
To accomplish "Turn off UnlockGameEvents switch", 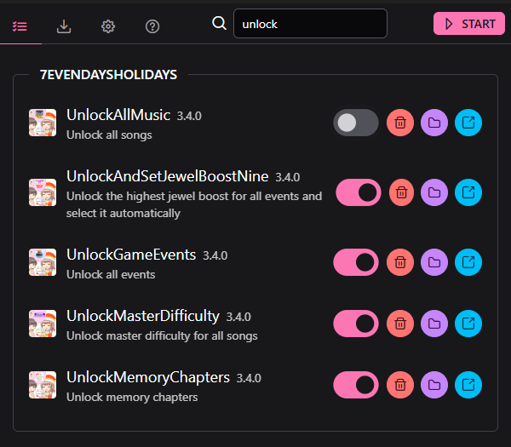I will tap(356, 262).
